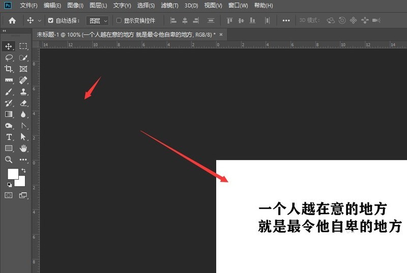Choose the Eraser tool
This screenshot has height=273, width=407.
click(x=23, y=103)
